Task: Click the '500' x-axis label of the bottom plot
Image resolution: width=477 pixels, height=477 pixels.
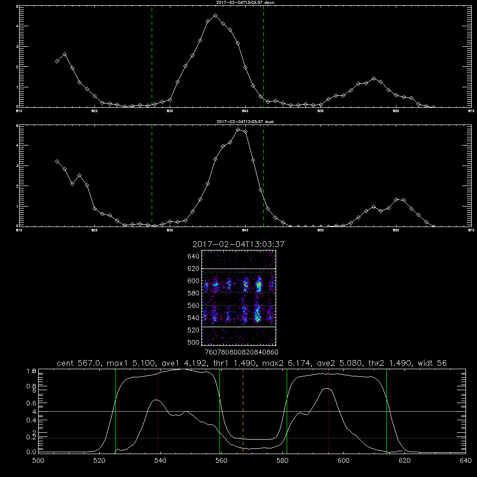Action: [x=38, y=461]
